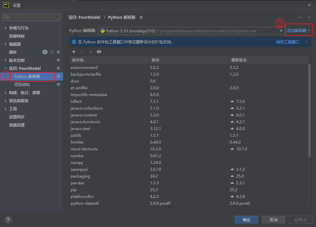Click 最新版本 column header
Image resolution: width=316 pixels, height=227 pixels.
tap(268, 60)
